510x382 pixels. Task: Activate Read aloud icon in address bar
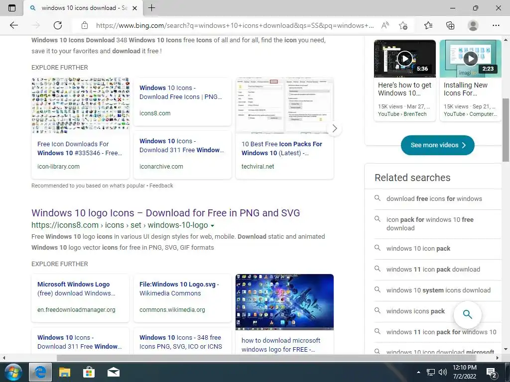[x=385, y=25]
